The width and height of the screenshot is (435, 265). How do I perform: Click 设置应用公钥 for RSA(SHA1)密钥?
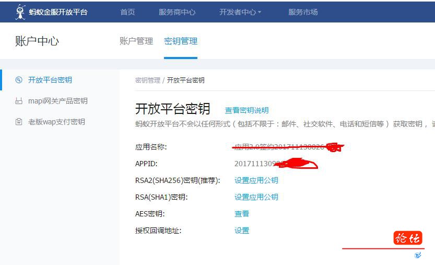pos(256,197)
